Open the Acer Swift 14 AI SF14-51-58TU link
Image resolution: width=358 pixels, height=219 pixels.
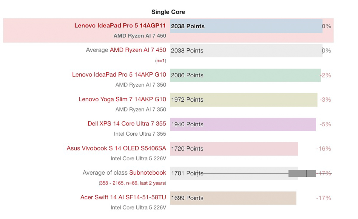click(123, 197)
